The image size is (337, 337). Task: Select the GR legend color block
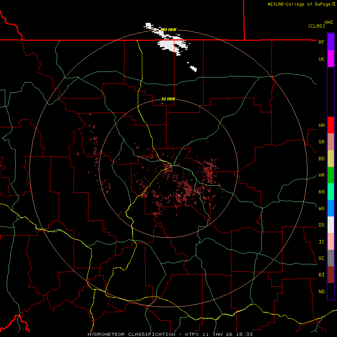click(x=331, y=142)
